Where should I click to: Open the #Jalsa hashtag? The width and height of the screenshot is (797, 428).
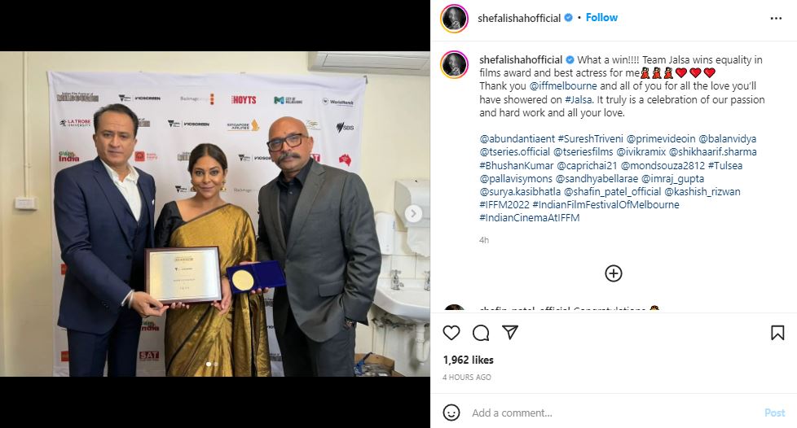coord(579,99)
